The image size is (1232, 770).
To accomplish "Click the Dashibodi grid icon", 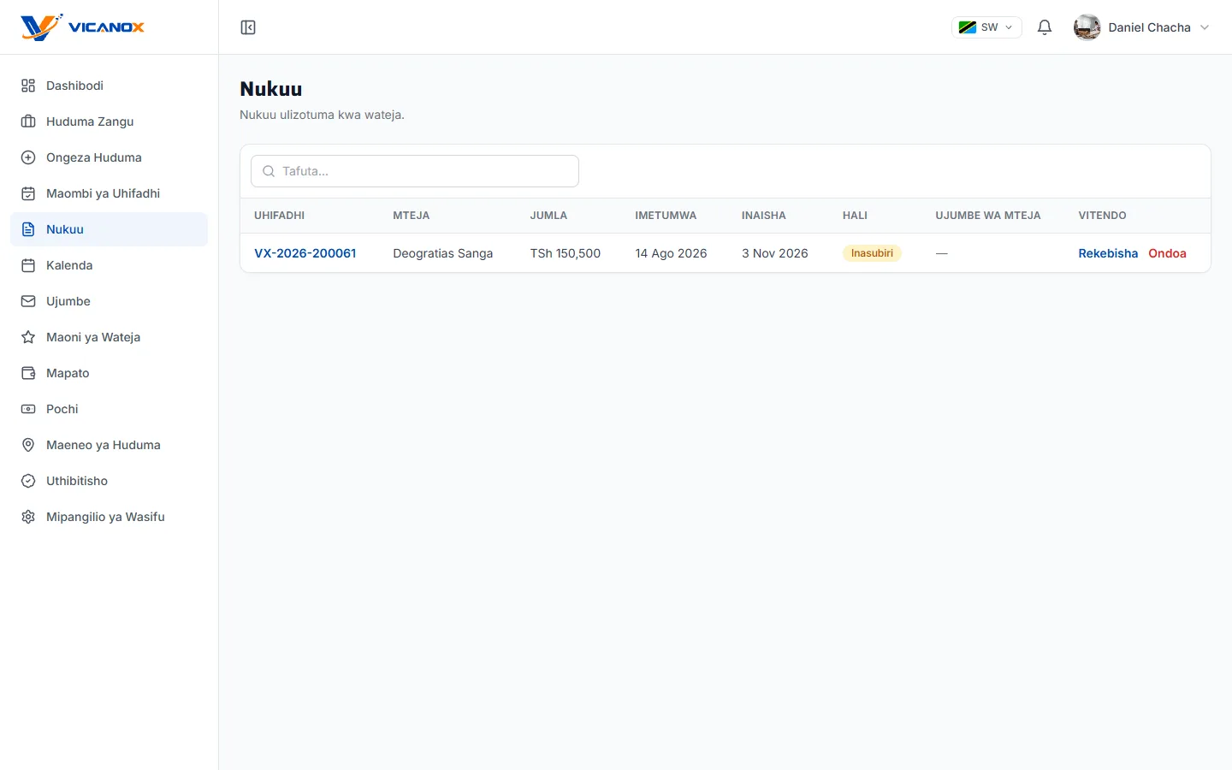I will 28,86.
